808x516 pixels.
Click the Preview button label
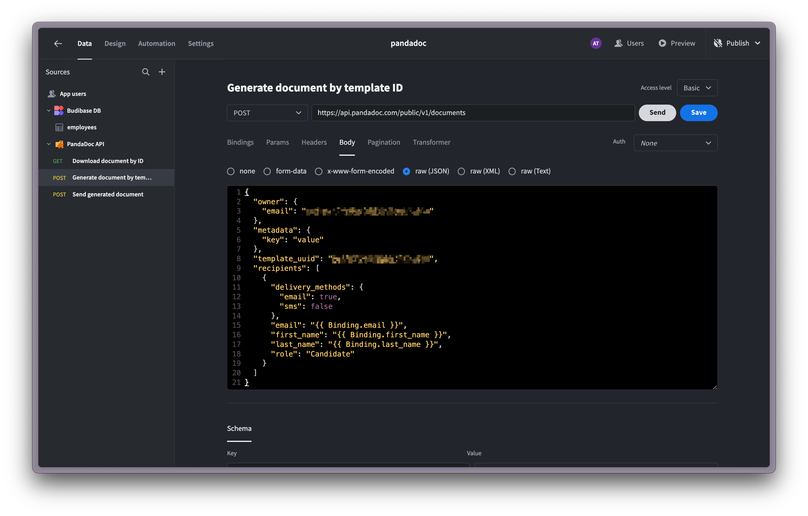pos(683,43)
